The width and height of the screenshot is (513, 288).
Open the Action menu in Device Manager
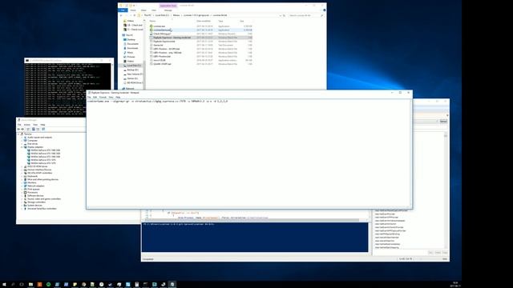coord(26,125)
